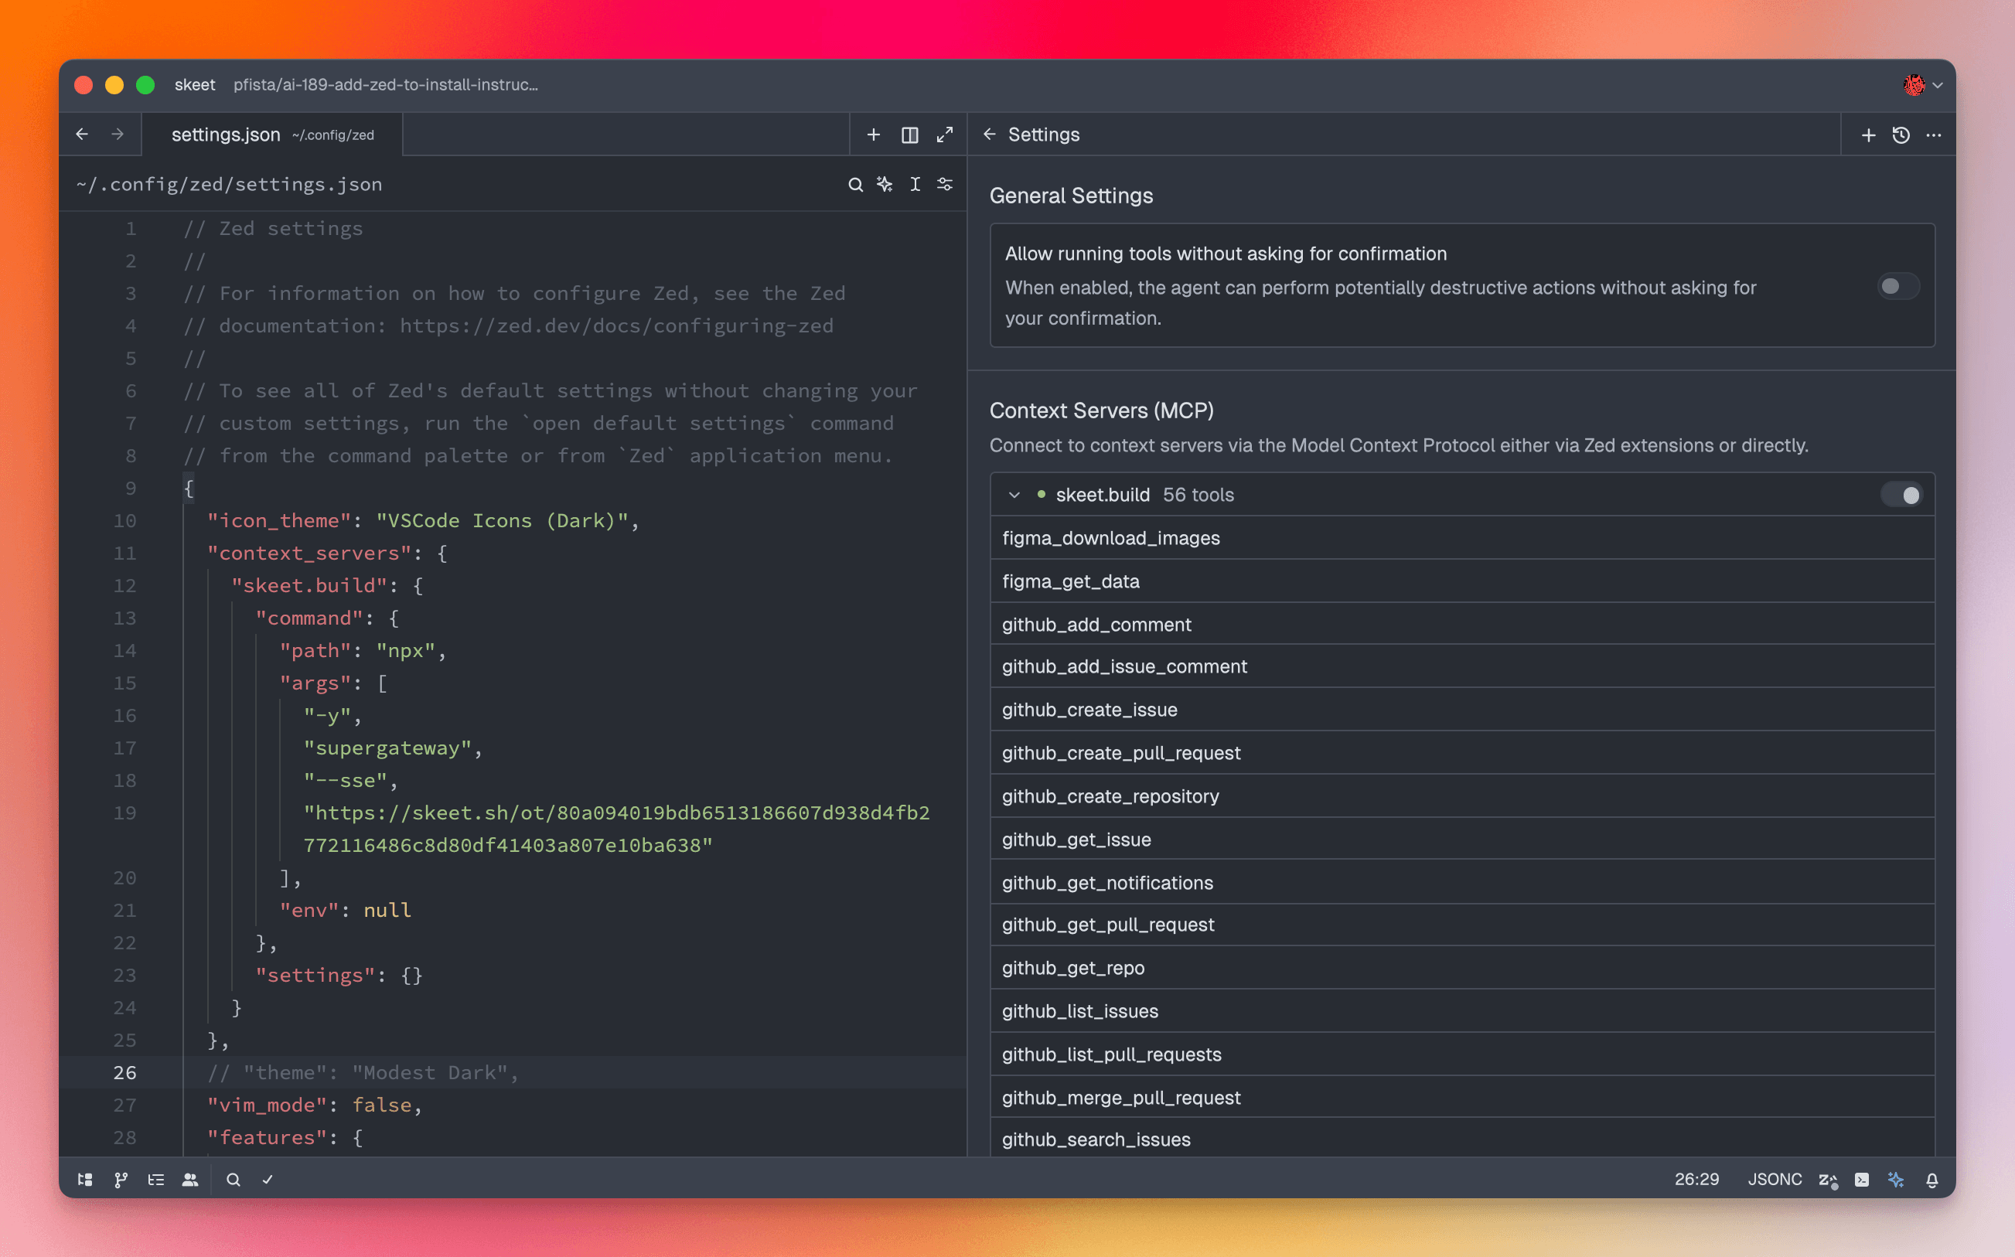Viewport: 2015px width, 1257px height.
Task: Toggle selections menu cursor icon
Action: point(915,185)
